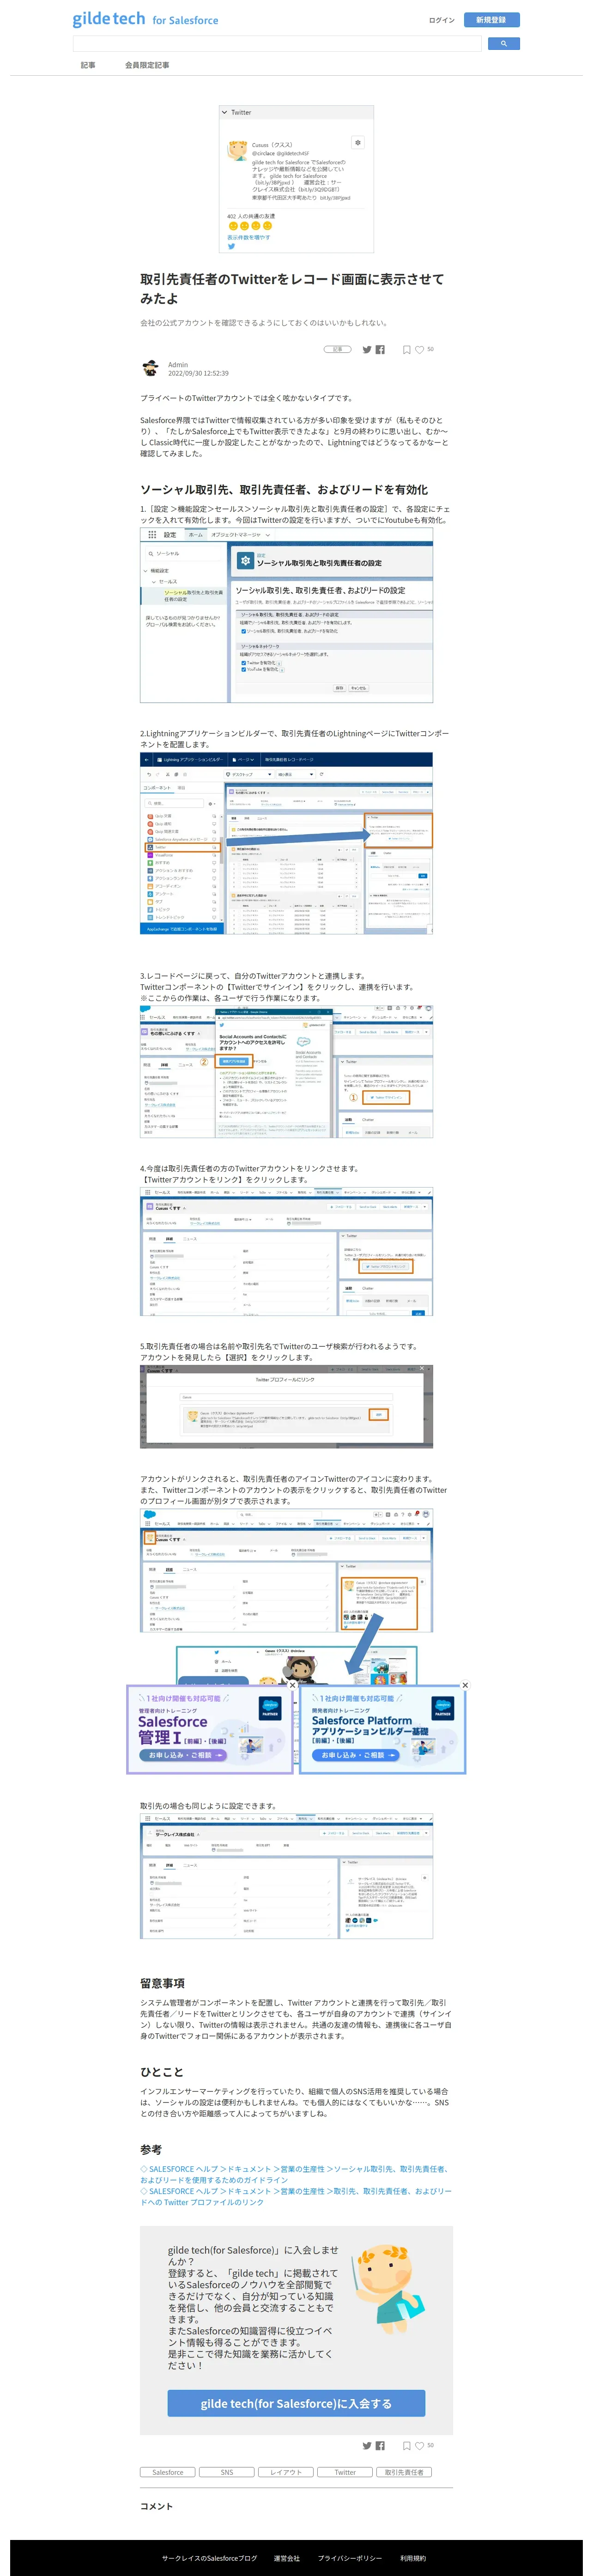Share on Facebook using the icon above the tag list

tap(380, 2446)
